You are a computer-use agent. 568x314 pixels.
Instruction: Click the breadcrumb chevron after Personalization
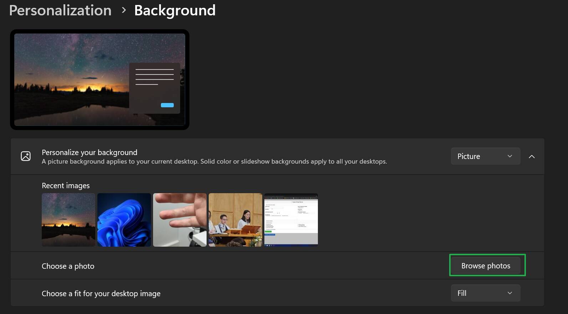[124, 10]
